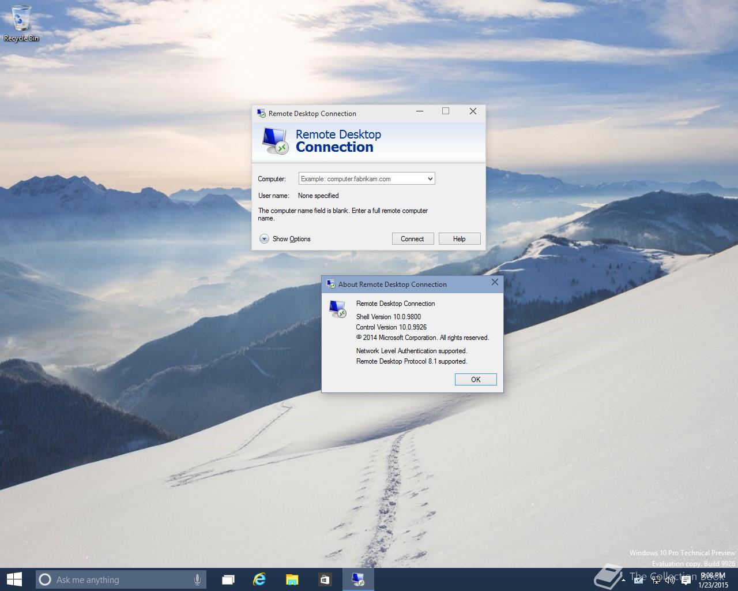Maximize the Remote Desktop Connection window
The width and height of the screenshot is (738, 591).
pos(446,111)
